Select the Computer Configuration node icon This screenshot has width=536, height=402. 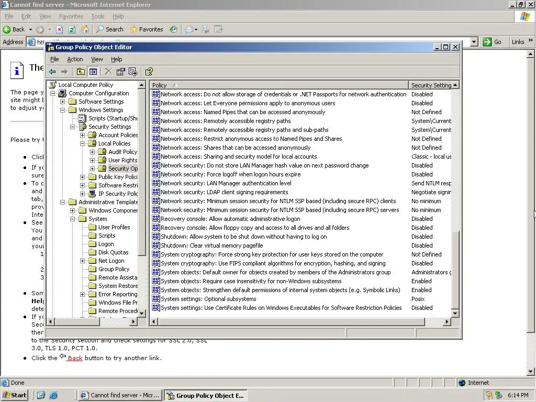pos(62,93)
